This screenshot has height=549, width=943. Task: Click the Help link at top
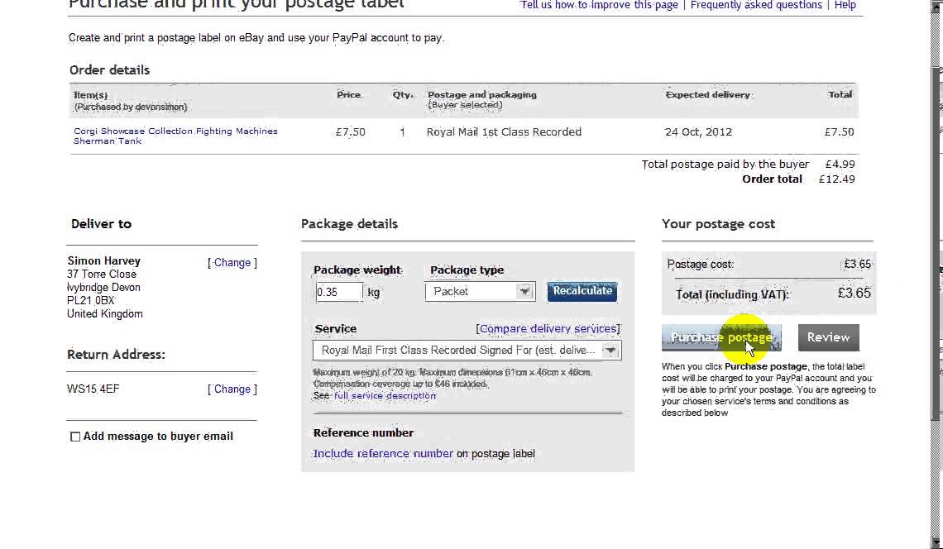845,5
